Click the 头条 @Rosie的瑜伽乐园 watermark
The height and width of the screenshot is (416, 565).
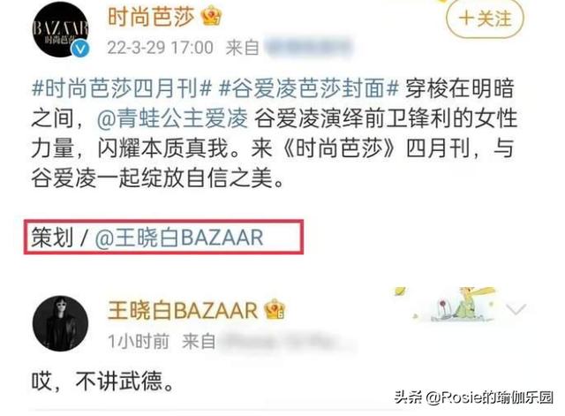coord(474,397)
